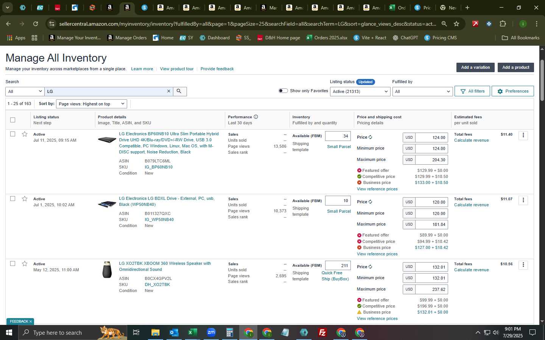Click the search magnifier button next to LG
Image resolution: width=545 pixels, height=340 pixels.
coord(179,91)
